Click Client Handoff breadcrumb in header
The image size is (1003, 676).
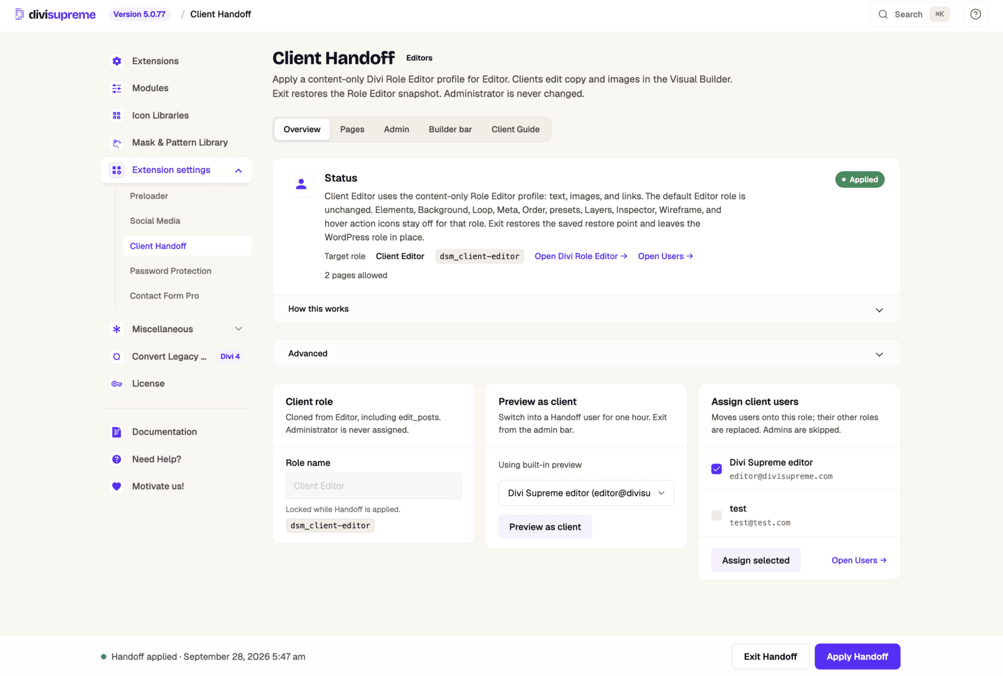pyautogui.click(x=221, y=14)
